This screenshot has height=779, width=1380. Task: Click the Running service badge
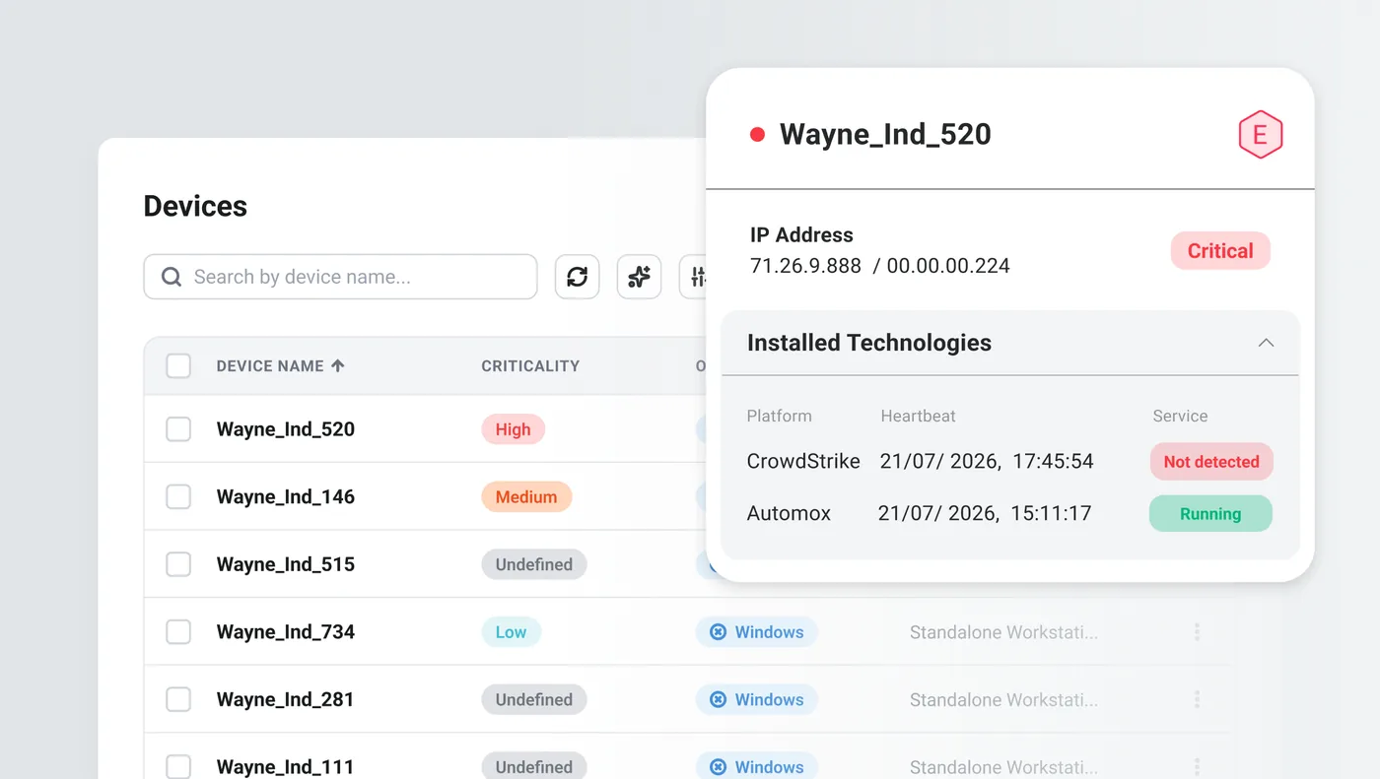tap(1210, 514)
